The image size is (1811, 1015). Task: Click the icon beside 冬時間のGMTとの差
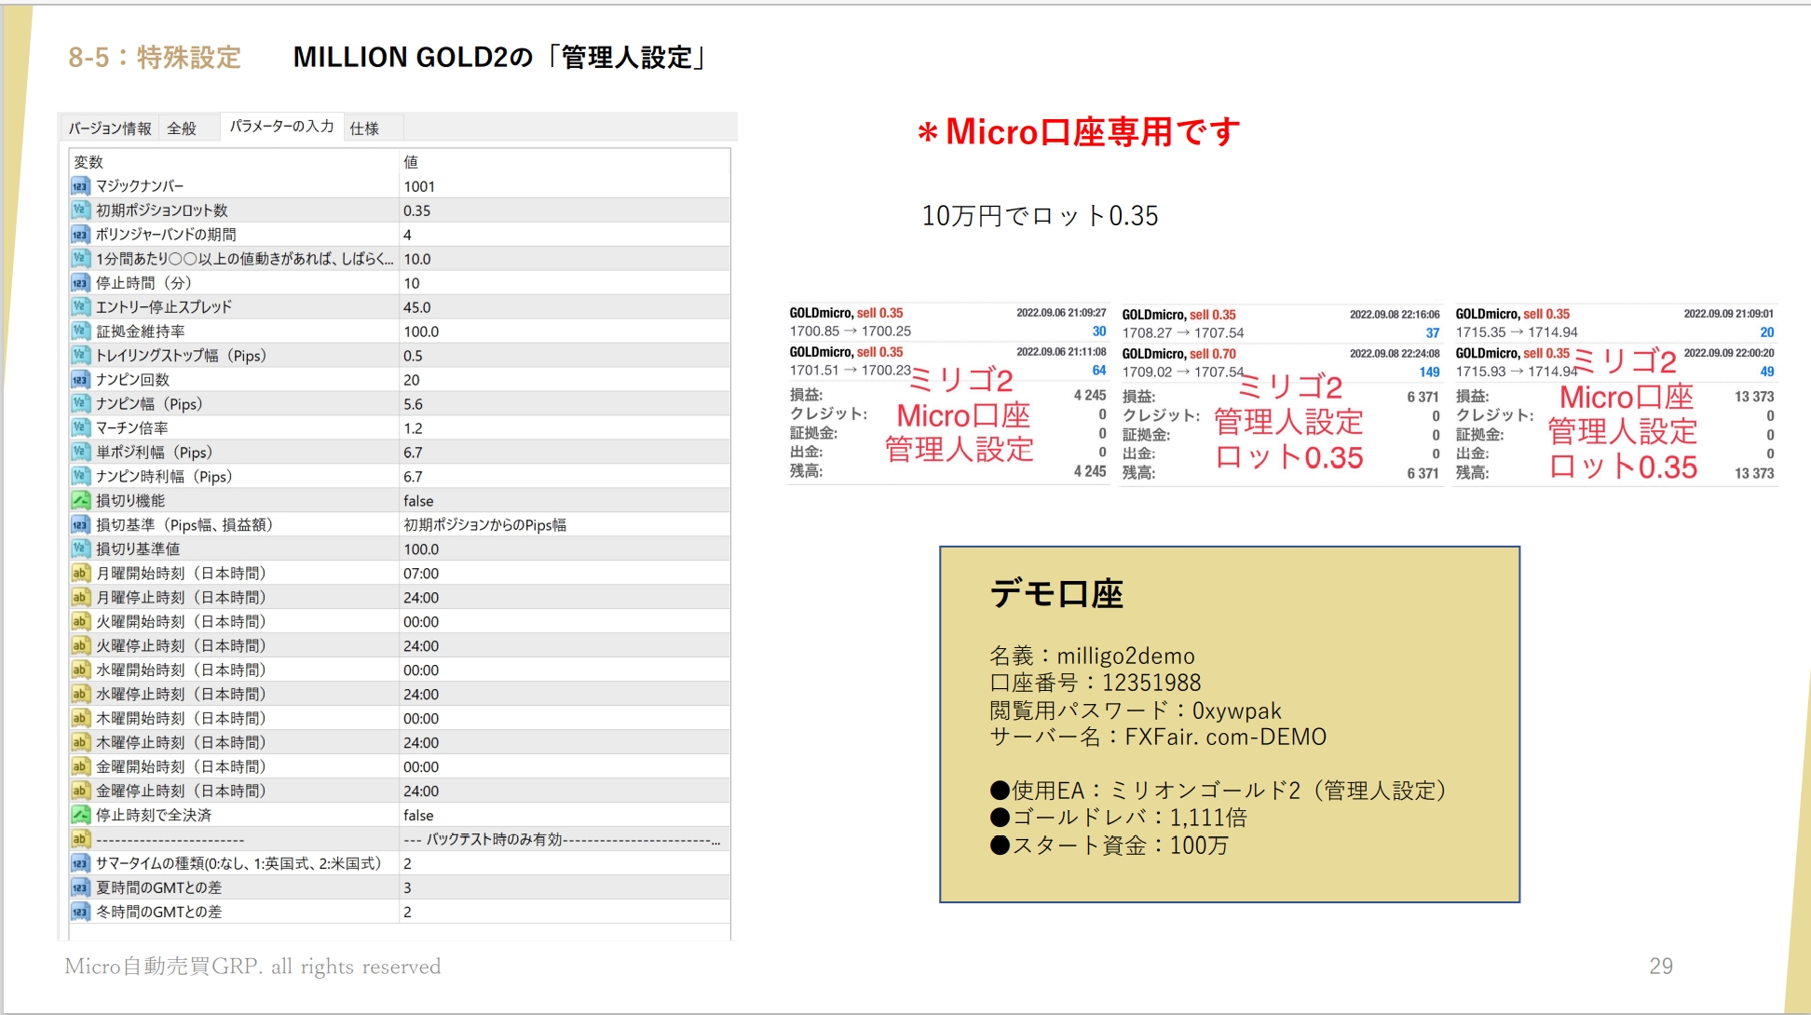point(80,913)
